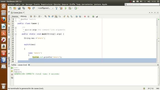Click Previous Bookmark icon

coord(64,16)
